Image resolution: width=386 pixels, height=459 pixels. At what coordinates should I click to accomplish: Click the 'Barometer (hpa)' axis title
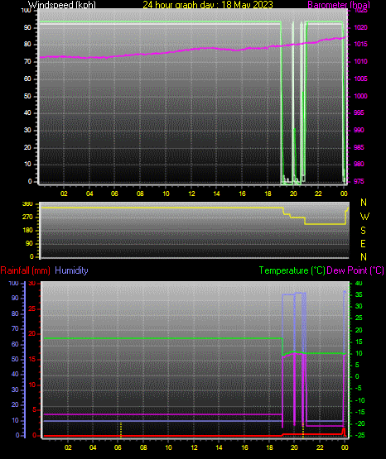[x=339, y=5]
